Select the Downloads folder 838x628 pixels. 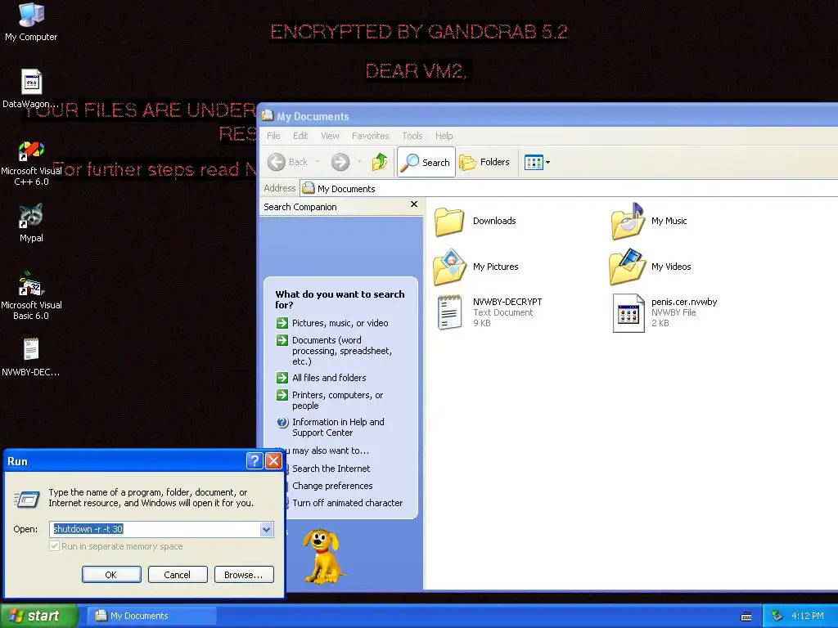(475, 221)
